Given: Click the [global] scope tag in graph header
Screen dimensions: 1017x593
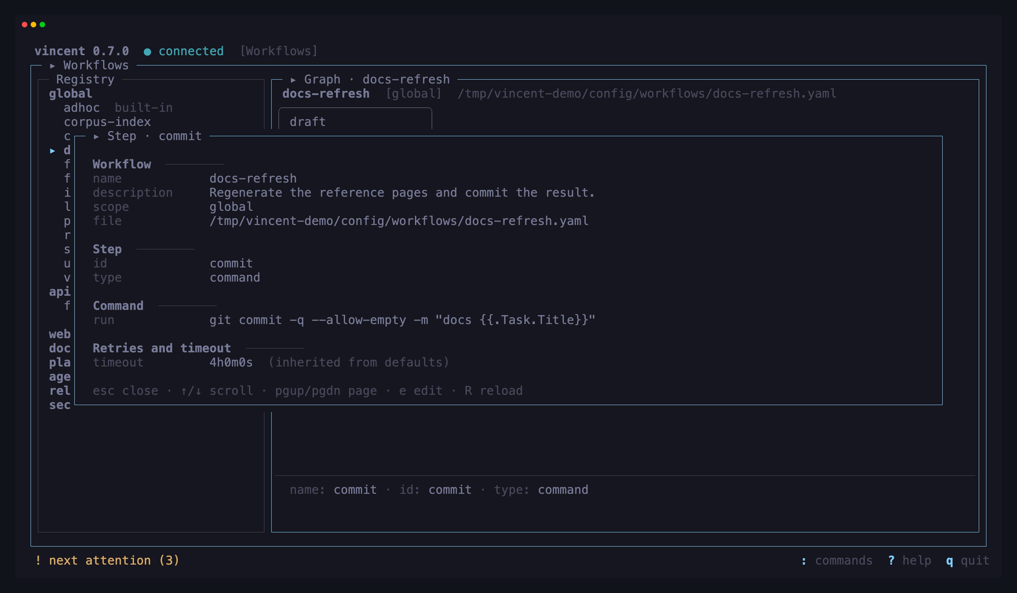Looking at the screenshot, I should (414, 94).
